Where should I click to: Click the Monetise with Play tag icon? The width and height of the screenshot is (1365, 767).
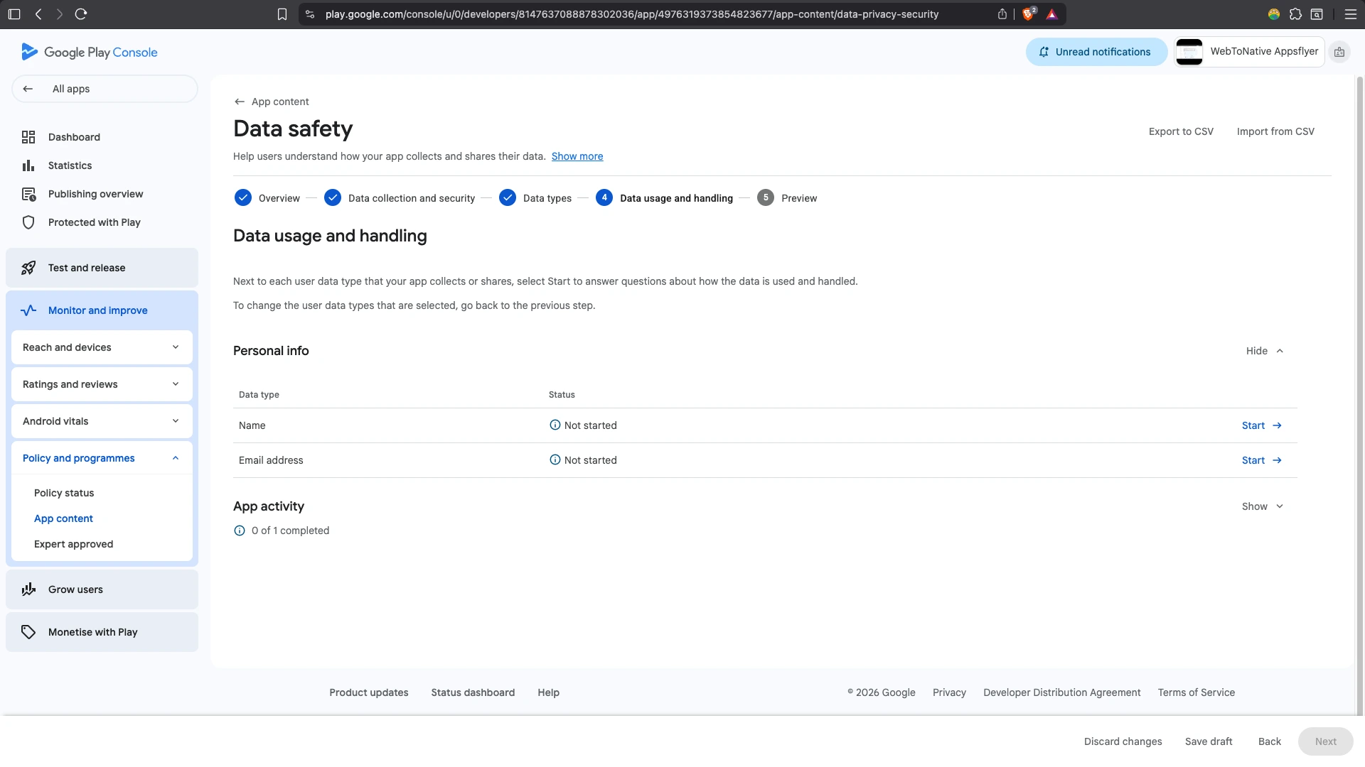click(x=28, y=632)
